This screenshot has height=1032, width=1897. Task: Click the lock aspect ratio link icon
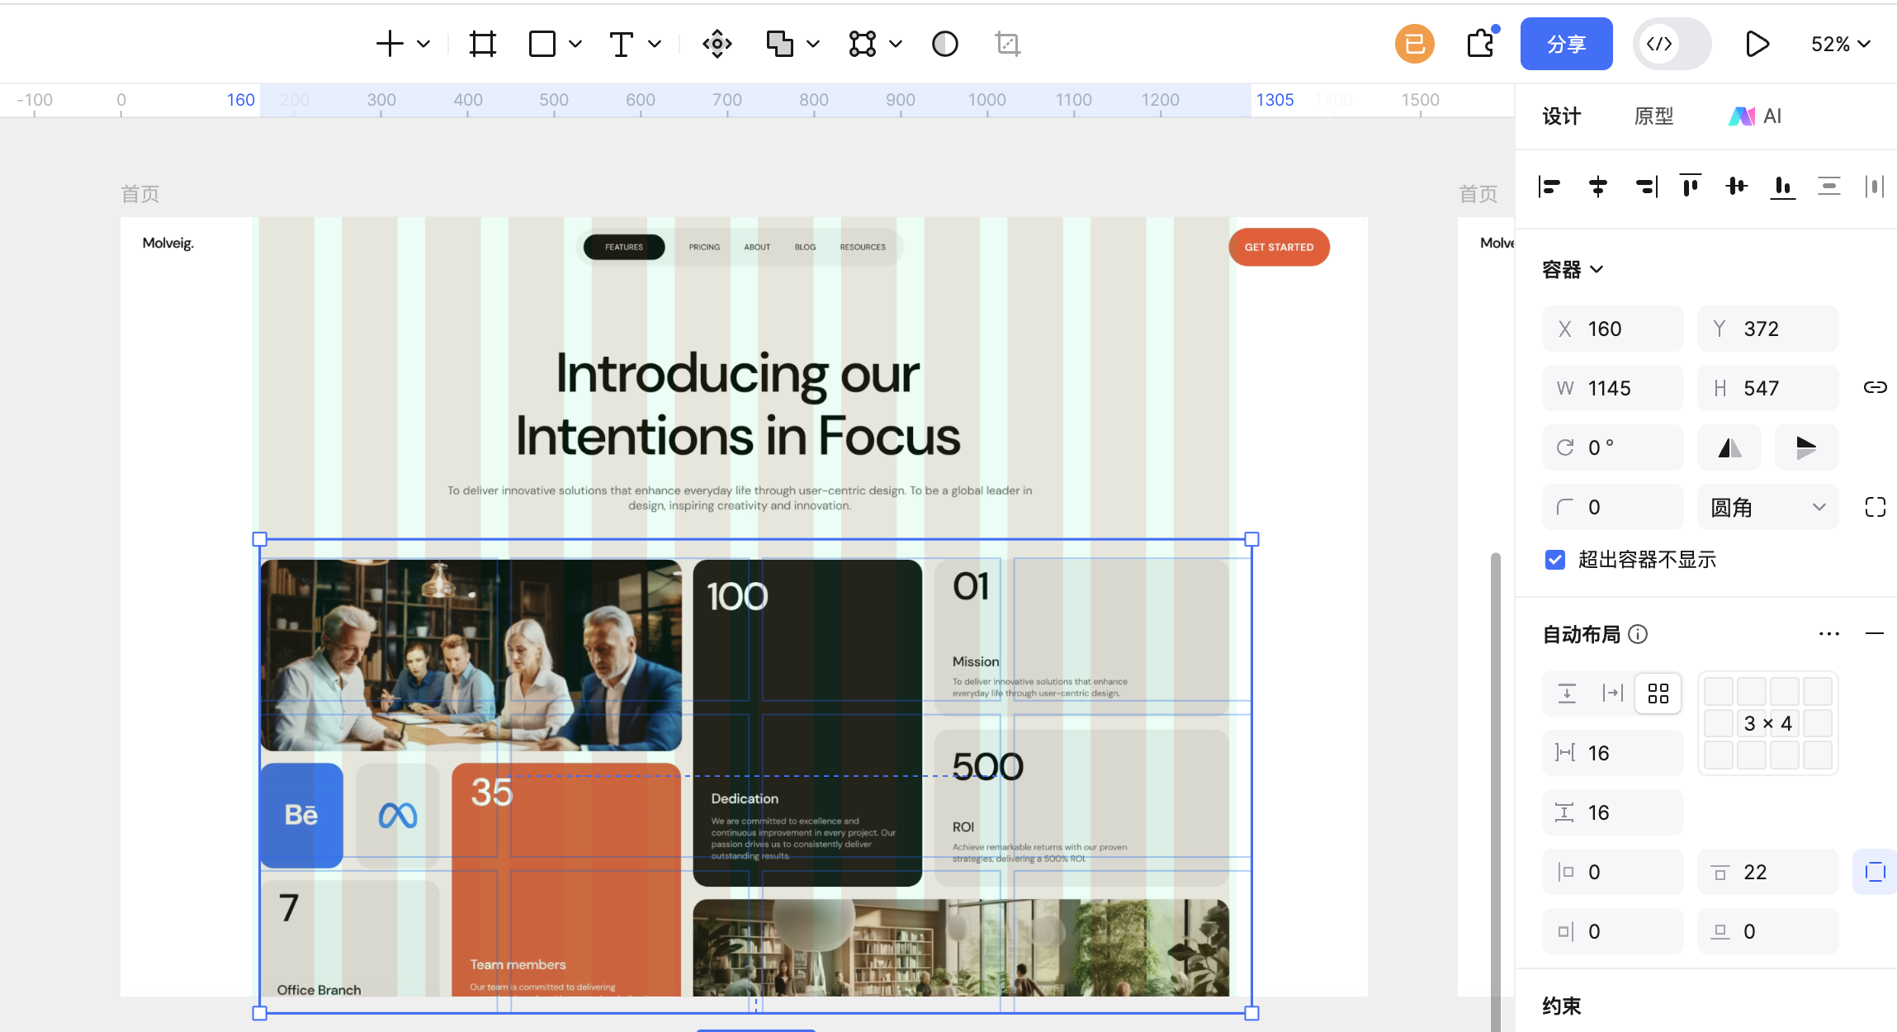click(x=1875, y=388)
